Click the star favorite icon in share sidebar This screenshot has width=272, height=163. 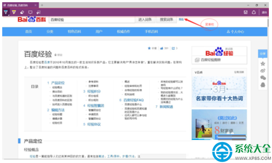263,64
